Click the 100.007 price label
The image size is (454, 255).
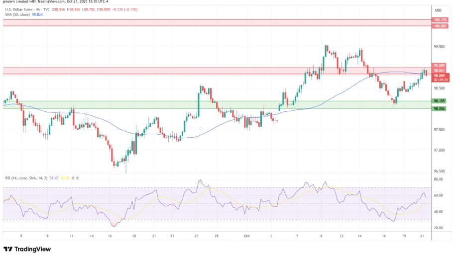pyautogui.click(x=440, y=25)
